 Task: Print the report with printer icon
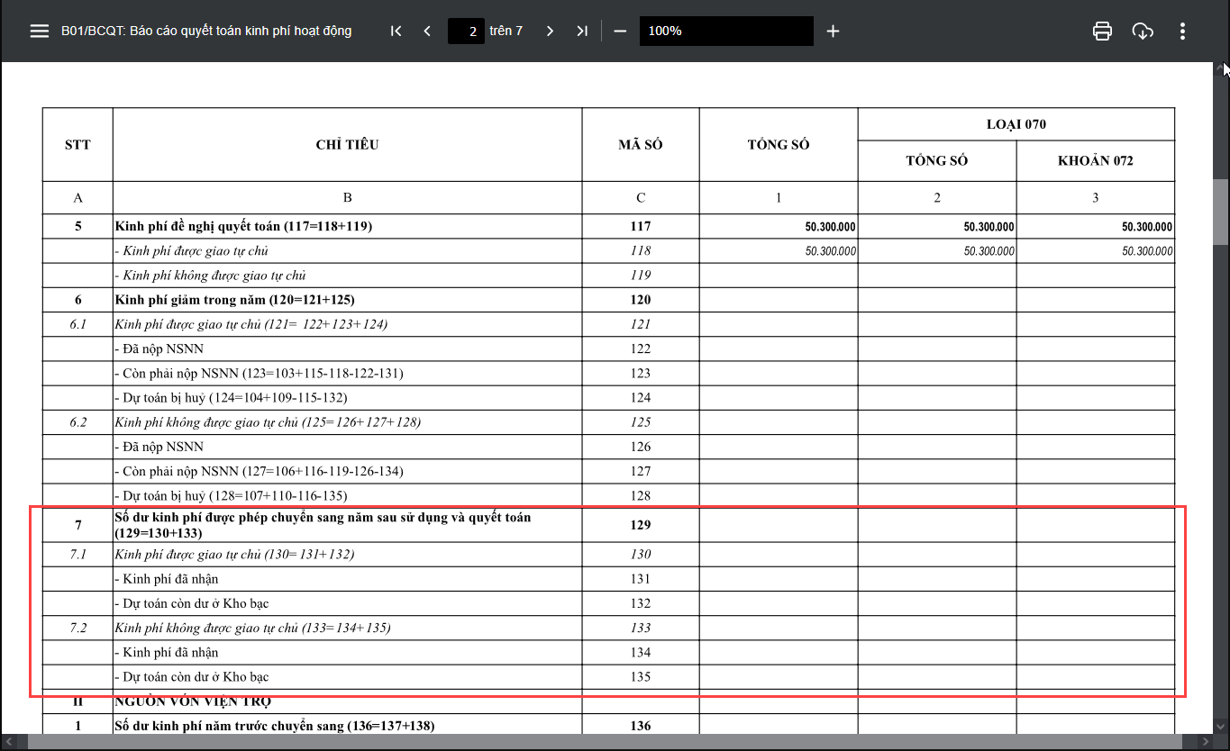(x=1102, y=31)
